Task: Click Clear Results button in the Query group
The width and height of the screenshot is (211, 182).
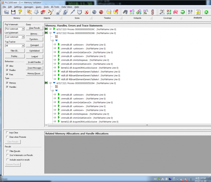Action: (x=34, y=28)
